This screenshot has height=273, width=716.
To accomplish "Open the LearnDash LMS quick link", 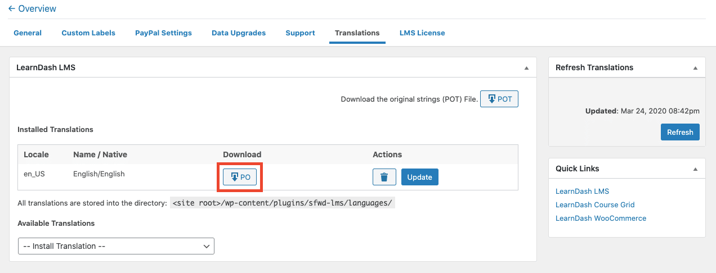I will [x=582, y=191].
